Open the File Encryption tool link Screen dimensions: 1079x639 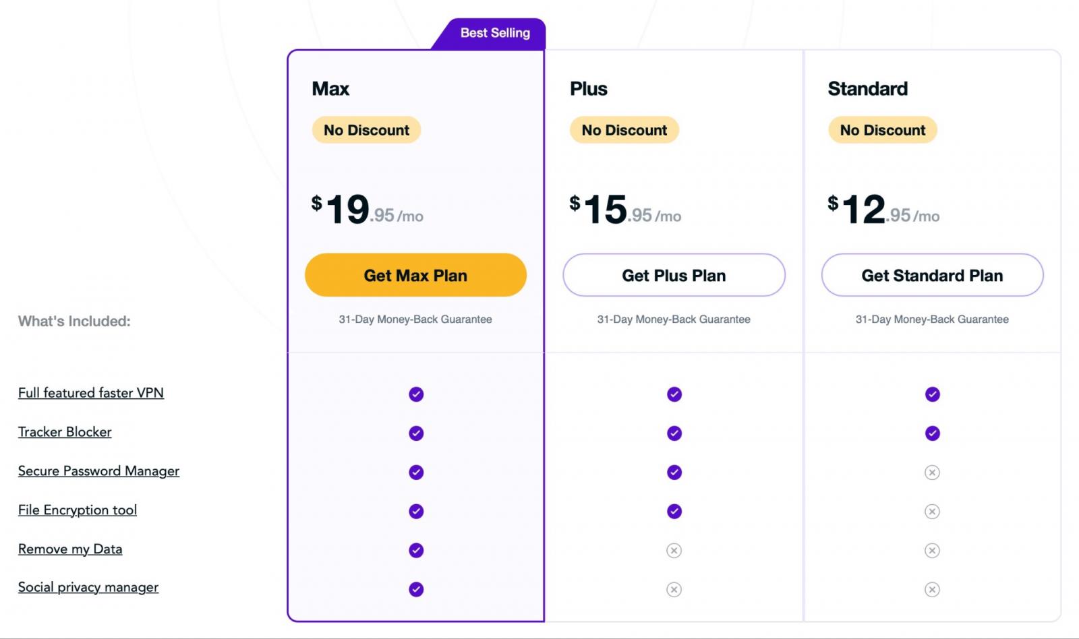click(78, 510)
